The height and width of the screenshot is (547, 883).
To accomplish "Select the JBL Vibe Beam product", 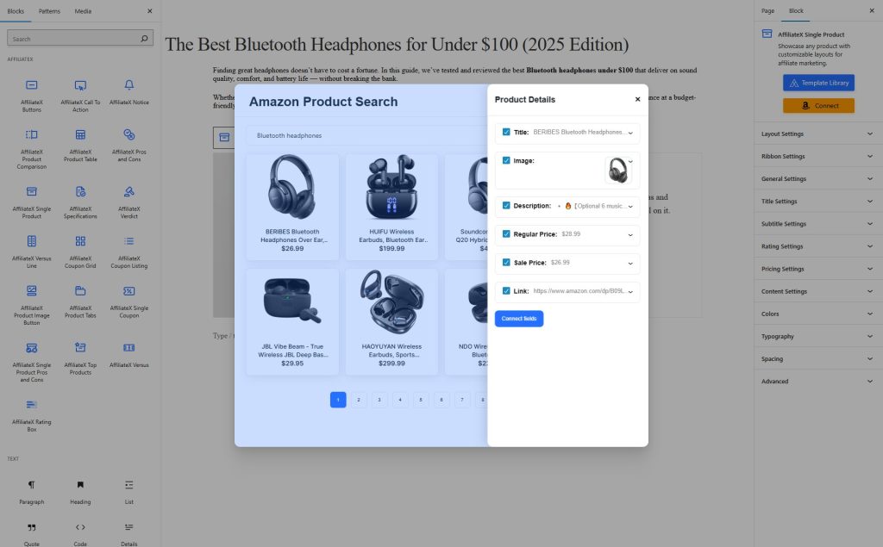I will pos(292,321).
